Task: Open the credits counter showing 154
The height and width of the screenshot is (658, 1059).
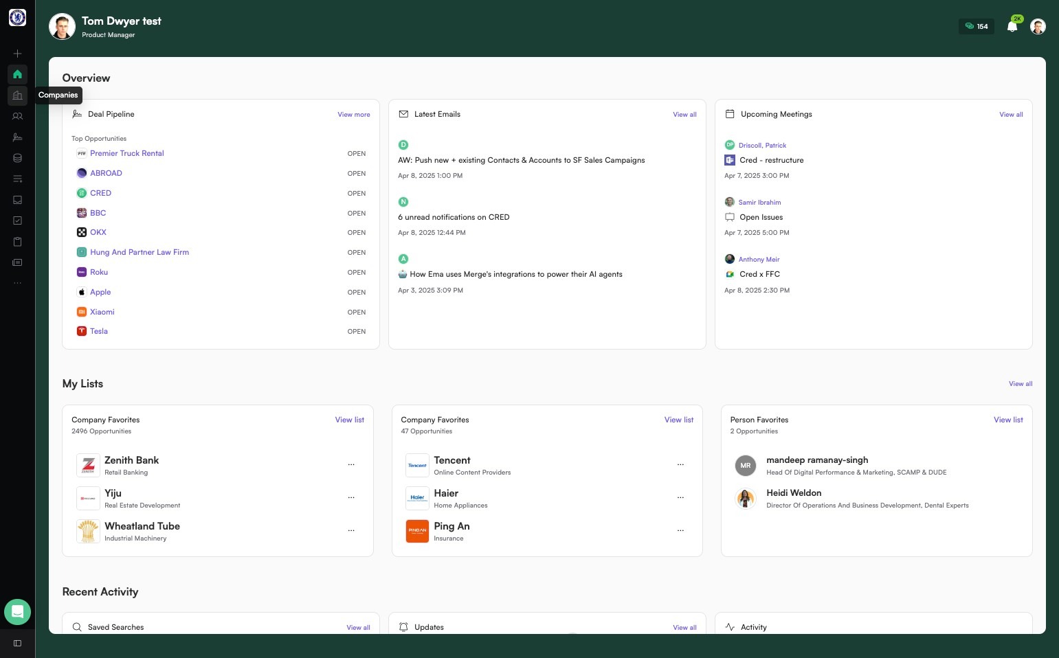Action: (x=977, y=27)
